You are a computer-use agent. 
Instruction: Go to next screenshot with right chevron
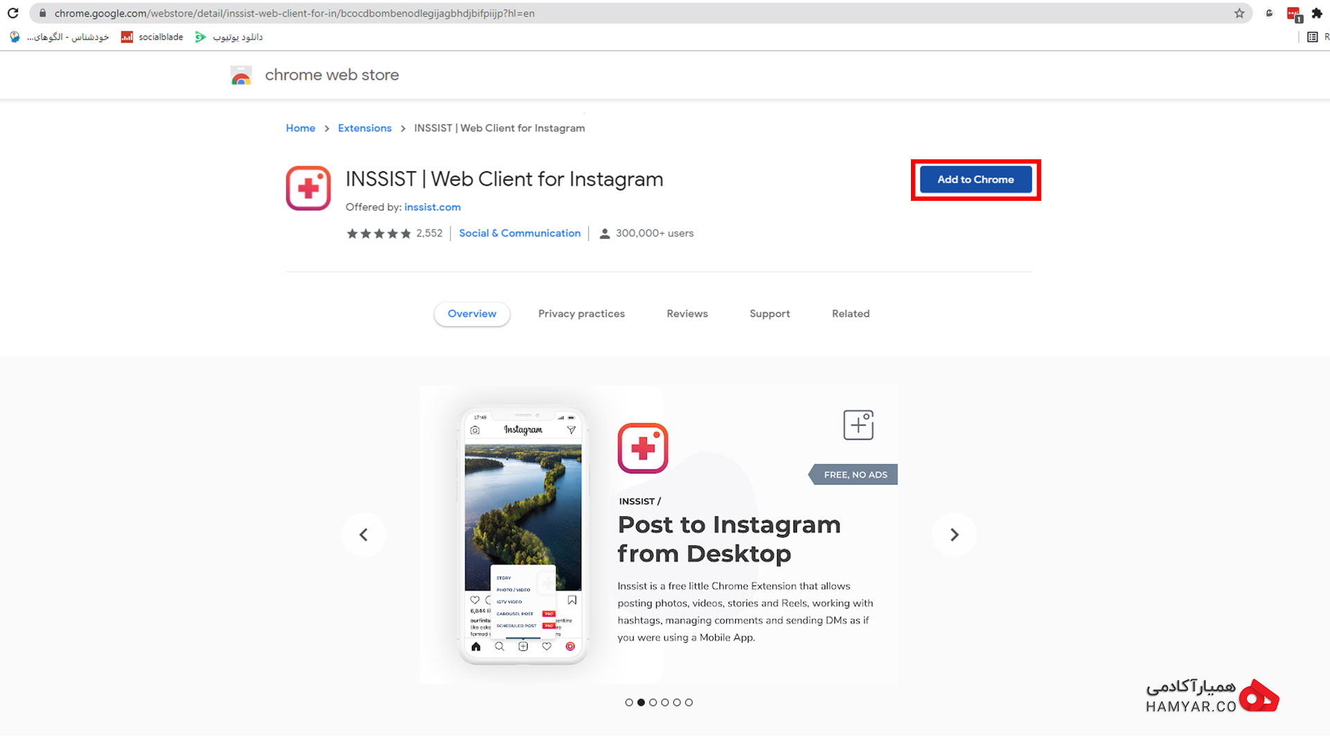[x=954, y=535]
